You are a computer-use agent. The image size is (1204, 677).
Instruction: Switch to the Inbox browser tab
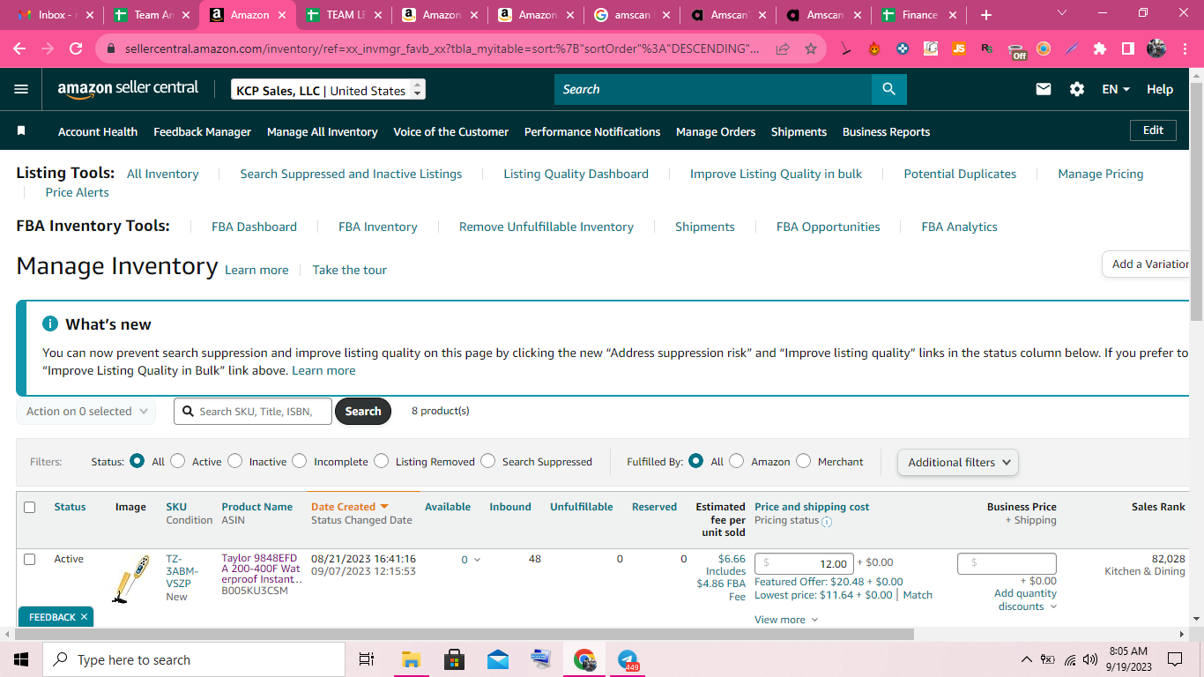[x=56, y=15]
